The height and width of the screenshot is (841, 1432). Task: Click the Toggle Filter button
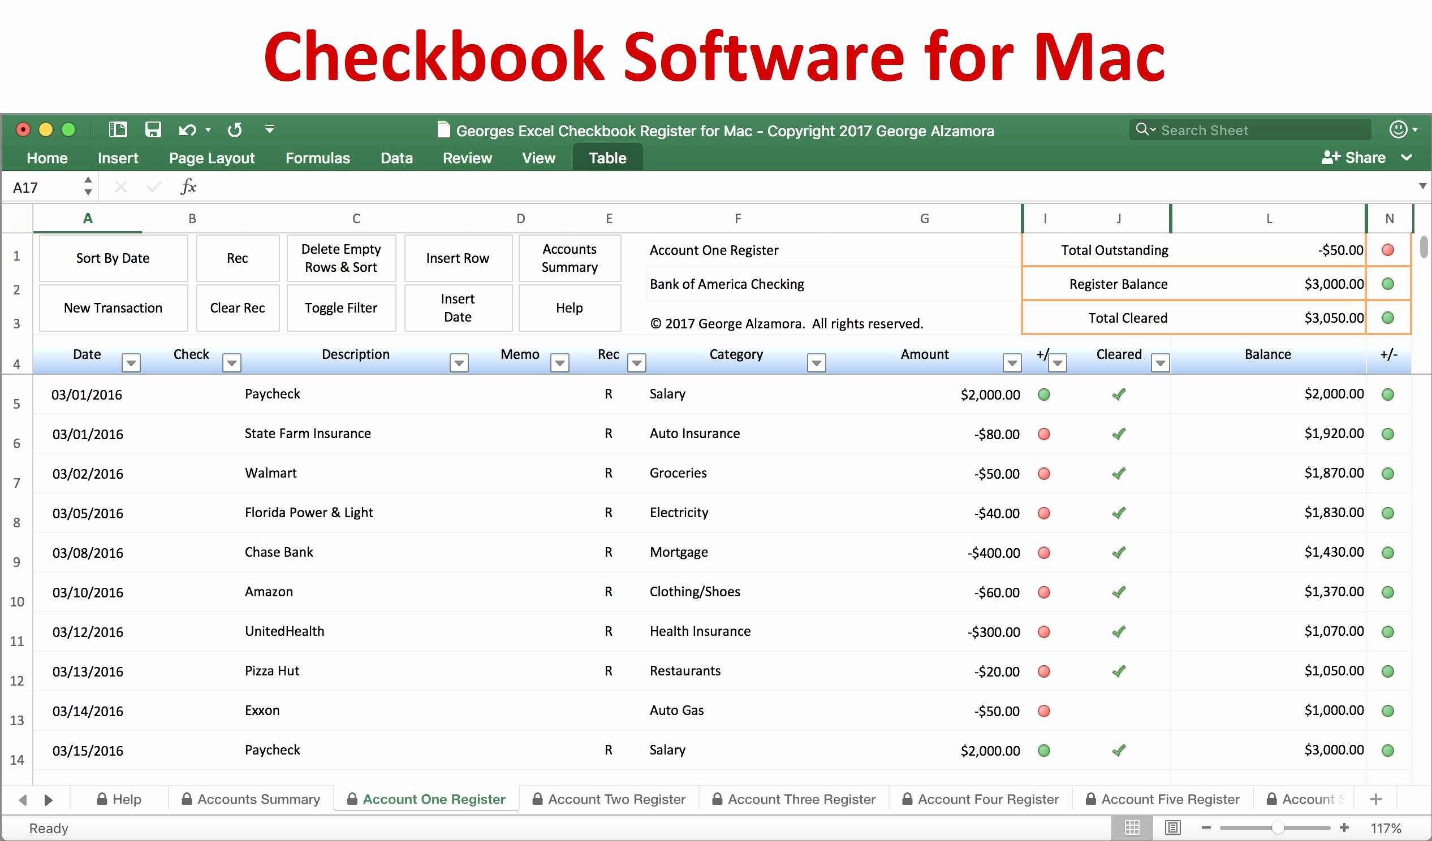click(x=341, y=308)
